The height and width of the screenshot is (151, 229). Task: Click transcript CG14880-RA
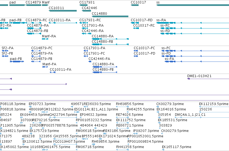pyautogui.click(x=103, y=36)
